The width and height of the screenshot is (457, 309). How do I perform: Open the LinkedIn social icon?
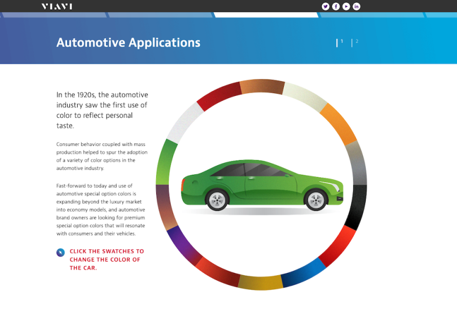[357, 6]
